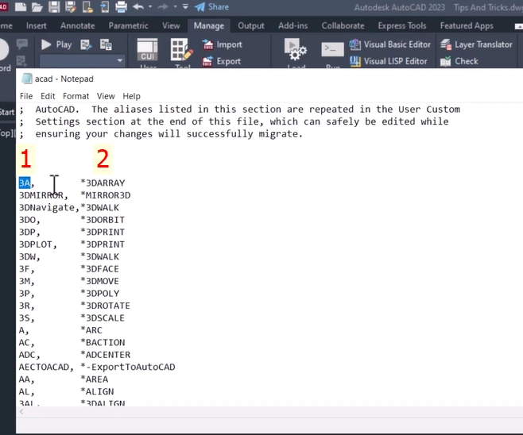
Task: Click the 3DPLOT alias text
Action: (35, 244)
